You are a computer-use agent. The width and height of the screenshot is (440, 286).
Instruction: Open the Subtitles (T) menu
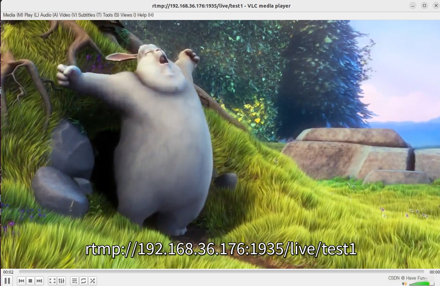(90, 15)
